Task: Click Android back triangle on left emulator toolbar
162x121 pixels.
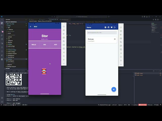Action: [x=64, y=52]
